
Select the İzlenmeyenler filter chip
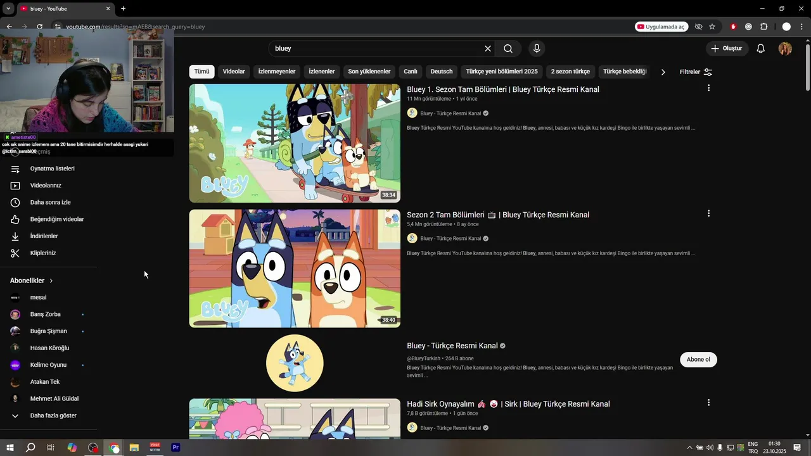click(x=277, y=72)
